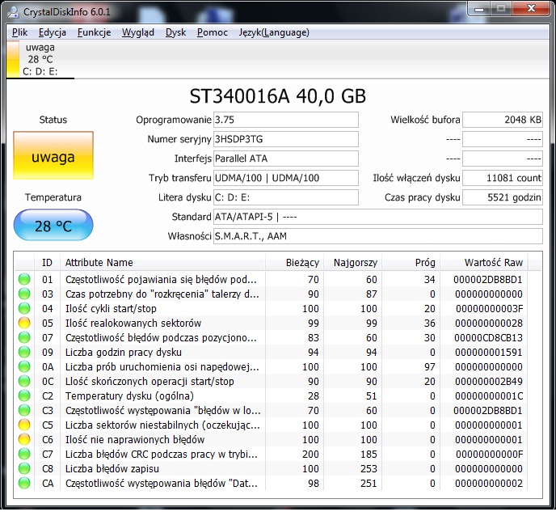Image resolution: width=556 pixels, height=516 pixels.
Task: Click the power-on count field 11081 count
Action: [x=503, y=178]
